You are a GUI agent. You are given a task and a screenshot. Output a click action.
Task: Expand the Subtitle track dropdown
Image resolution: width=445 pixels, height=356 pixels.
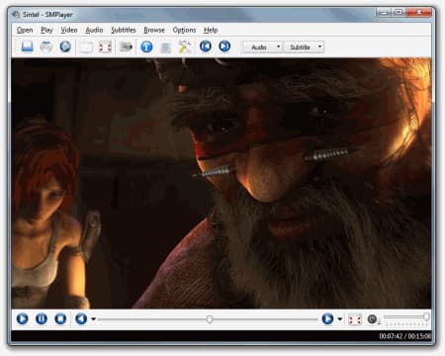click(304, 47)
